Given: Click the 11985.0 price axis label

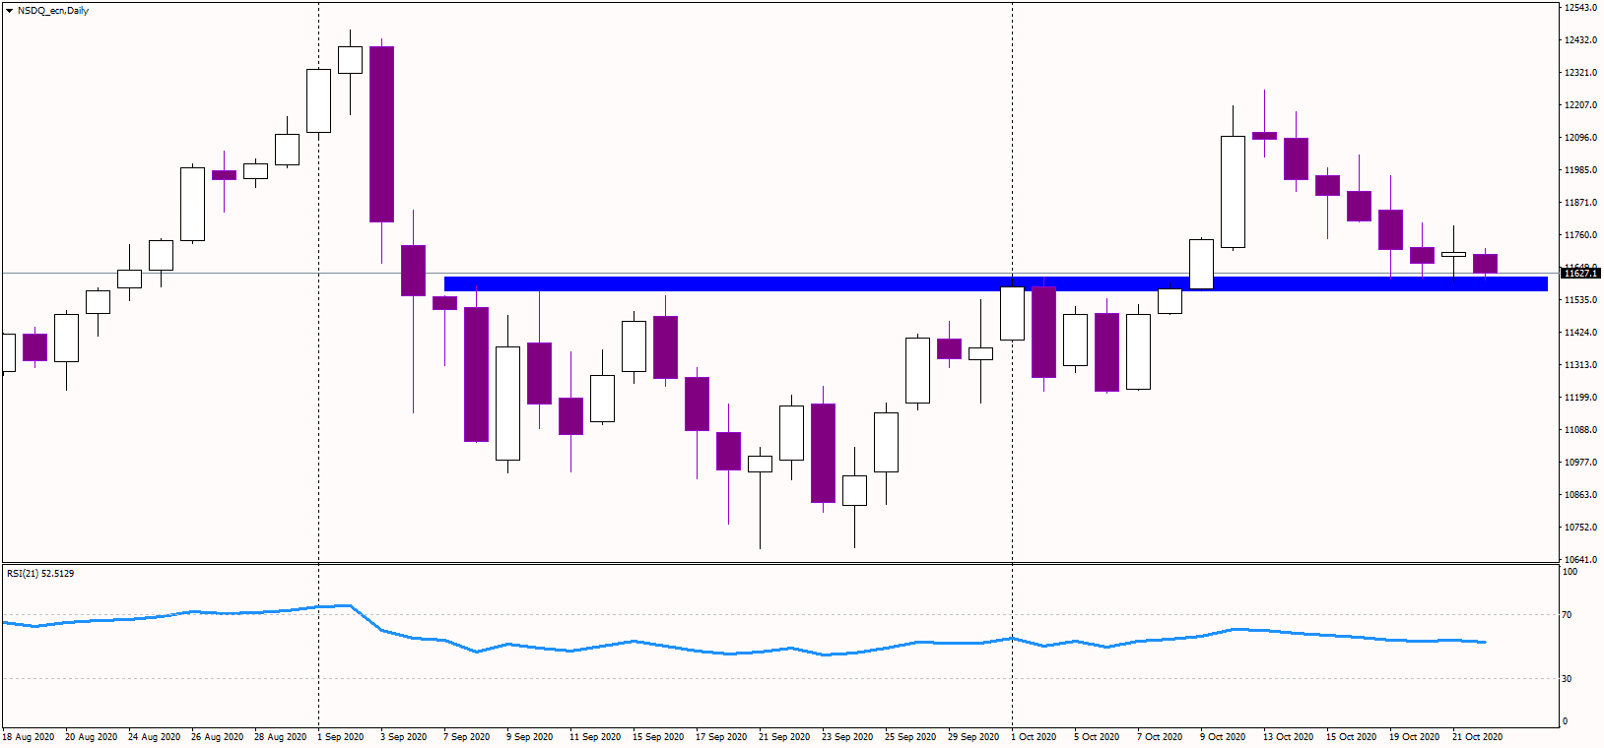Looking at the screenshot, I should click(1581, 170).
